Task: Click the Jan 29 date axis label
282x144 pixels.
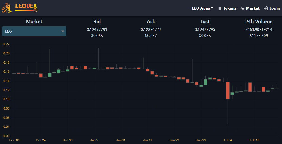Action: point(201,140)
